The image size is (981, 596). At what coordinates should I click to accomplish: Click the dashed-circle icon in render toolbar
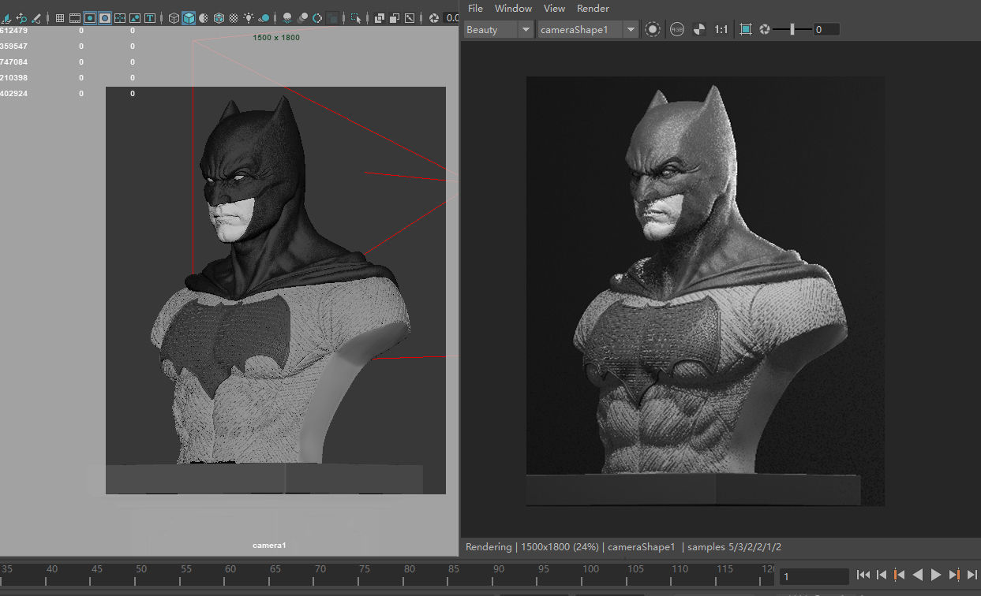(653, 29)
